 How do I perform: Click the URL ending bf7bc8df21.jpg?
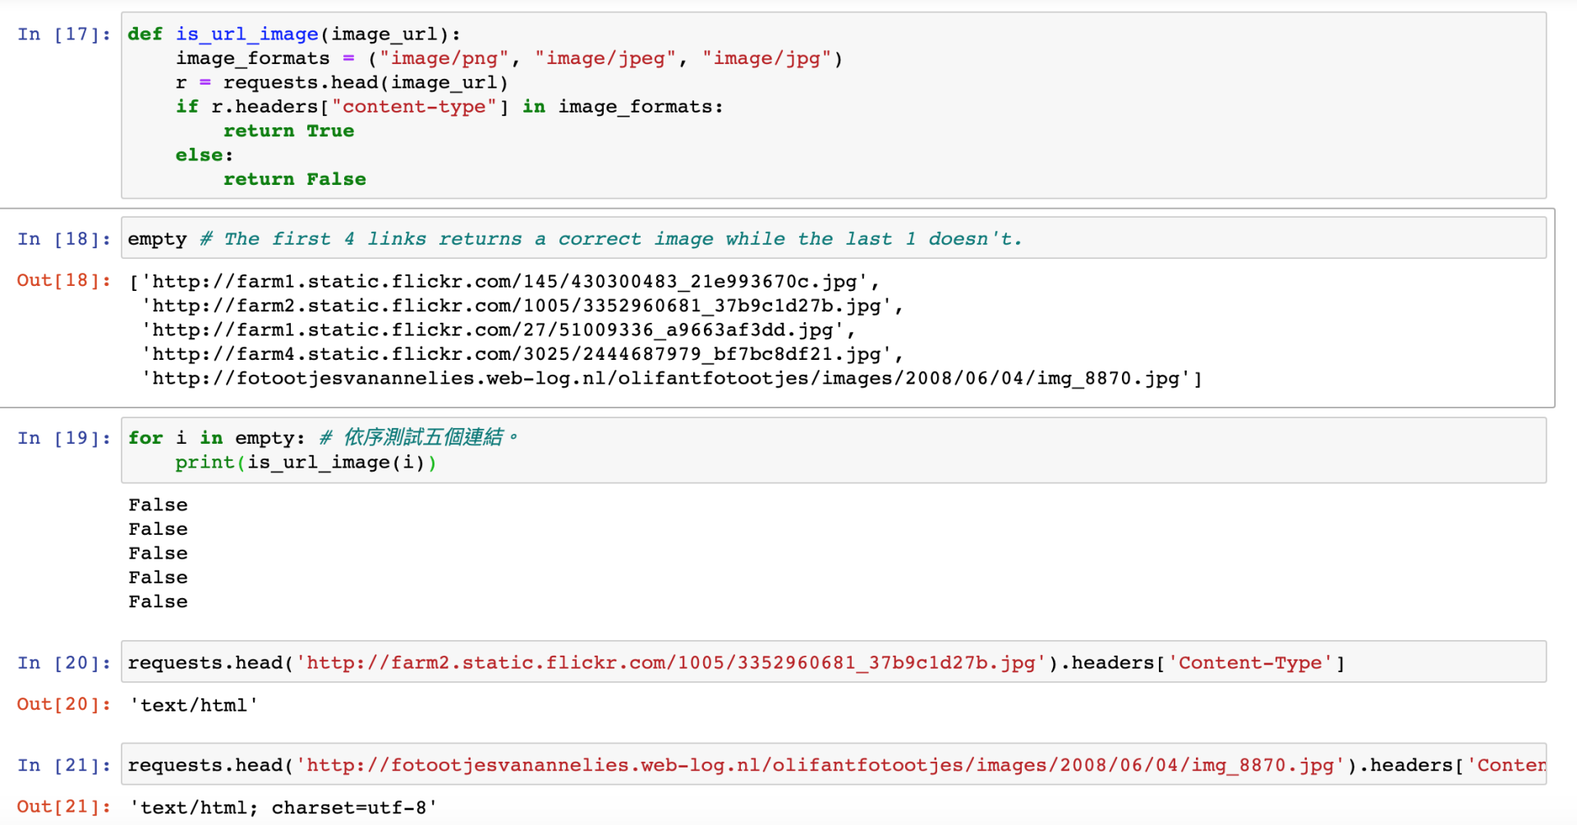pos(517,354)
